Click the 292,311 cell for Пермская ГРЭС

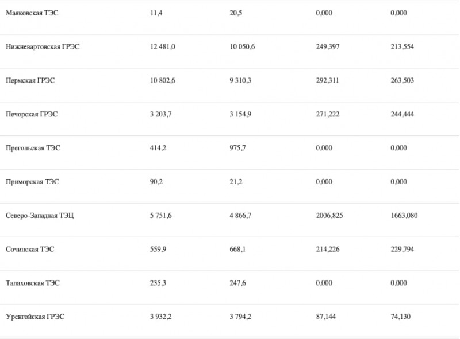pos(327,81)
